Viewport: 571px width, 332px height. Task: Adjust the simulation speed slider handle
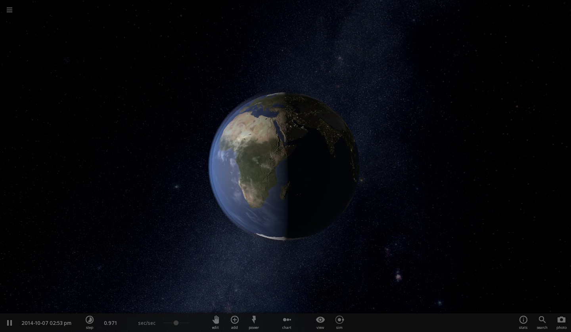pyautogui.click(x=176, y=323)
